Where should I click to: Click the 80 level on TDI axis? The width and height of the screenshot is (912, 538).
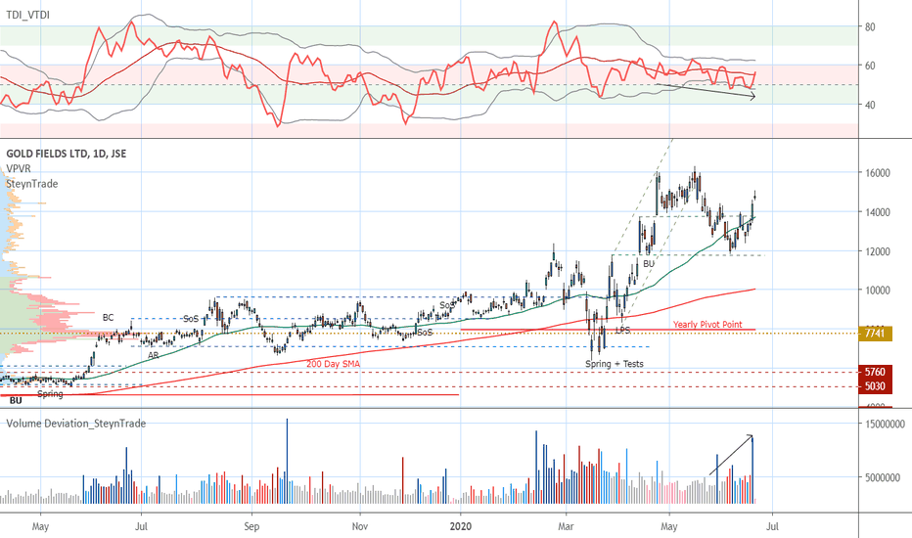point(870,26)
